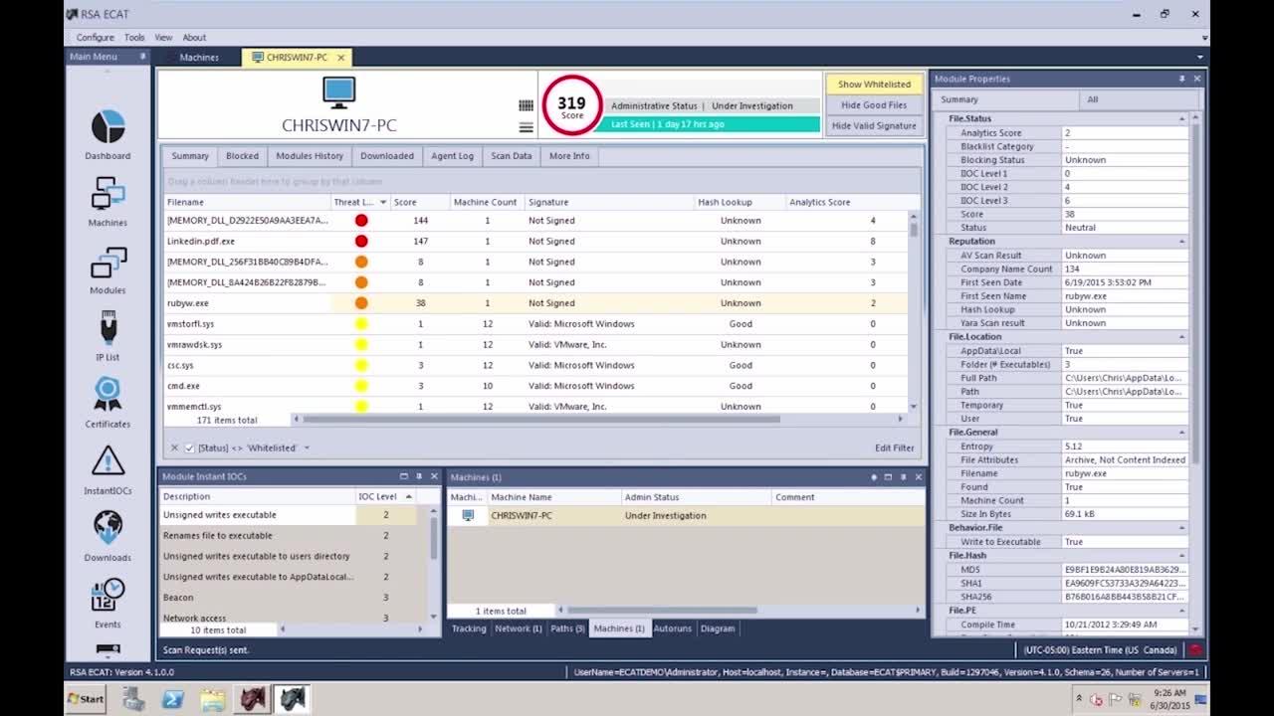The width and height of the screenshot is (1274, 716).
Task: Click the CHRISWIN7-PC monitor icon
Action: click(x=338, y=93)
